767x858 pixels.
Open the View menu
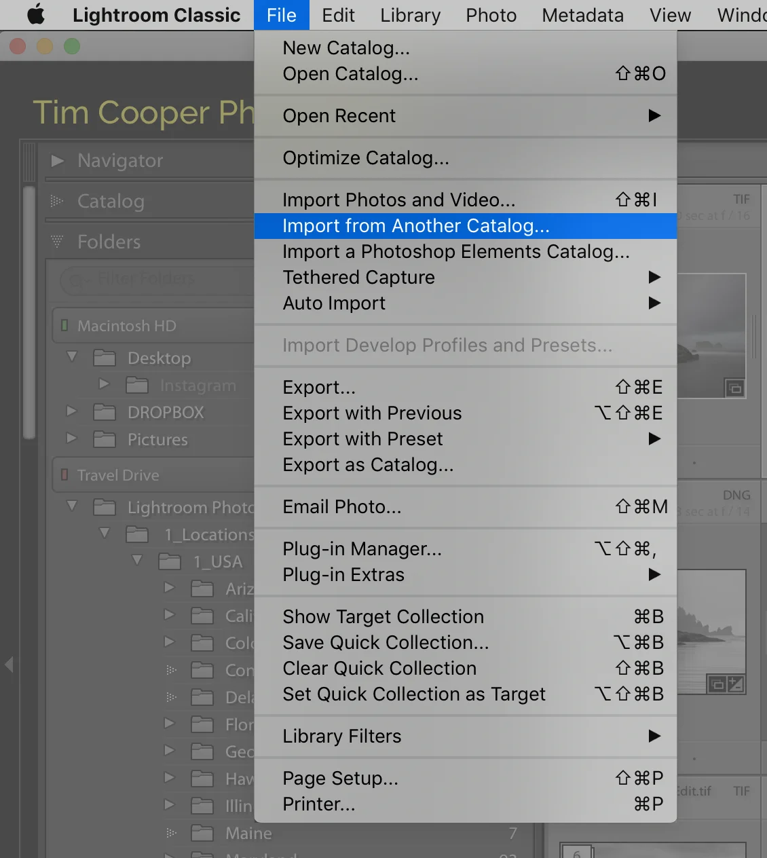pyautogui.click(x=670, y=15)
